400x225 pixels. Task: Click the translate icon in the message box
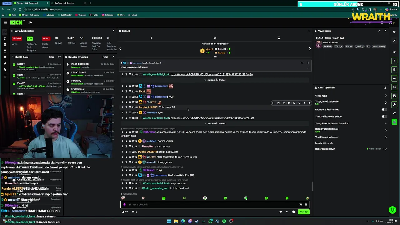coord(301,205)
